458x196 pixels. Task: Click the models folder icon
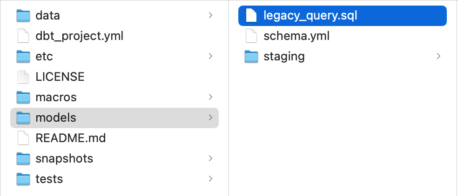23,118
